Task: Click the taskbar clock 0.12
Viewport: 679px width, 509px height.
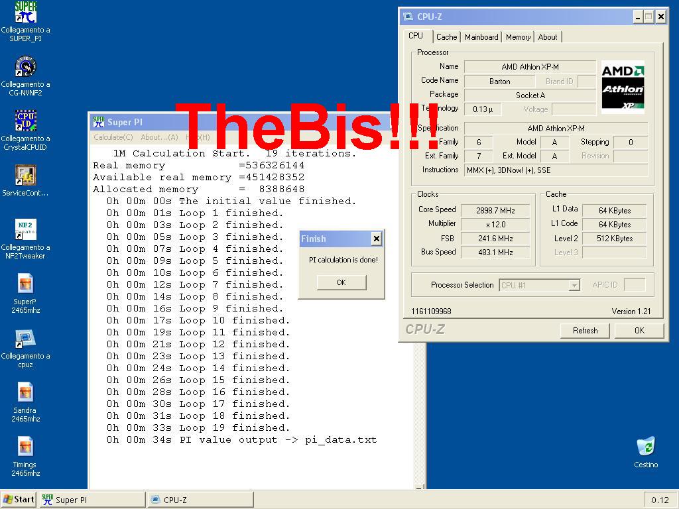Action: click(x=660, y=500)
